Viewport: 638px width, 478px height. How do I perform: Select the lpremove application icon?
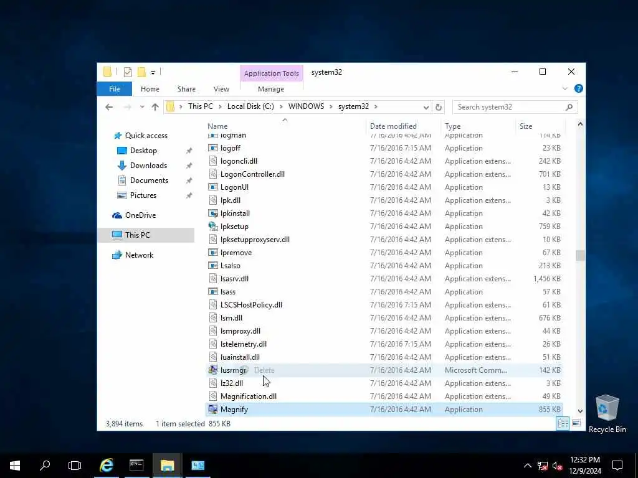coord(213,253)
